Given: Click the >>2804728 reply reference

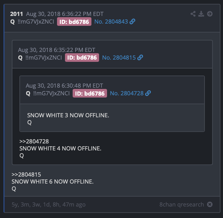Looking at the screenshot, I should click(34, 141).
